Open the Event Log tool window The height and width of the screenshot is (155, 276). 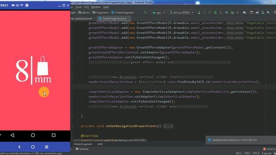[x=269, y=149]
